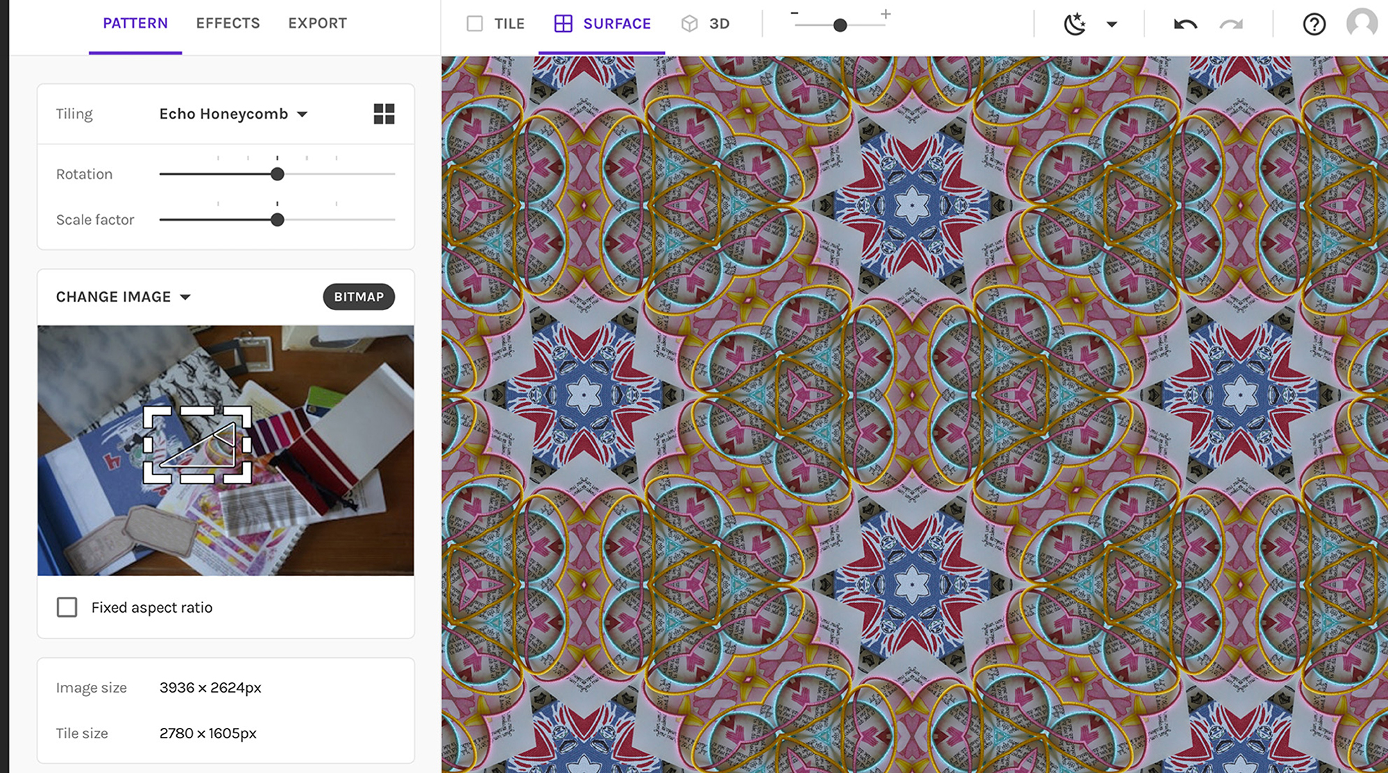Expand the theme mode dropdown arrow
Viewport: 1388px width, 773px height.
pos(1112,24)
